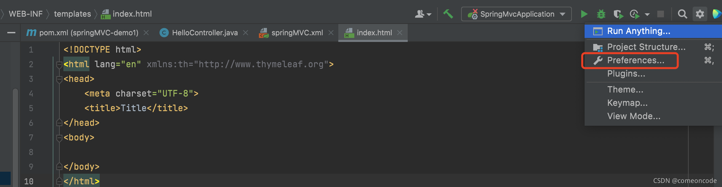Collapse the tool window with minus icon
Screen dimensions: 722x187
11,33
